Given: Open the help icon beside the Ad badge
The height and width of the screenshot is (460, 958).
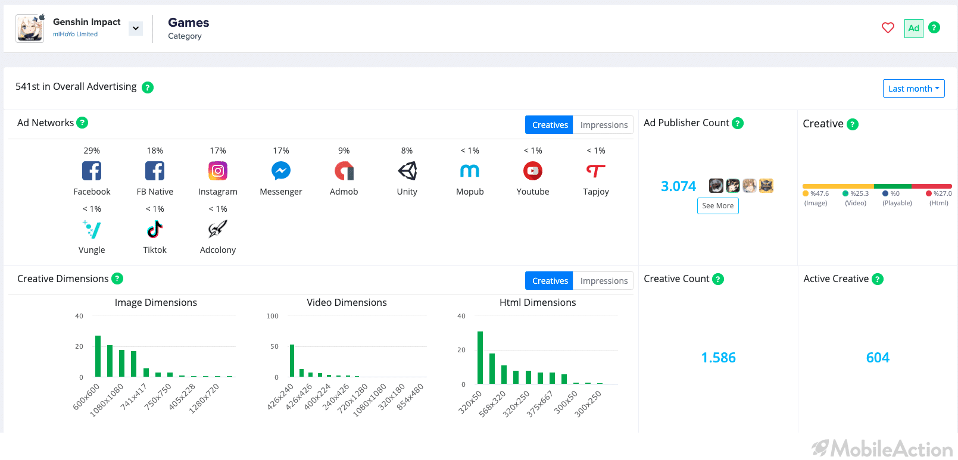Looking at the screenshot, I should (934, 27).
